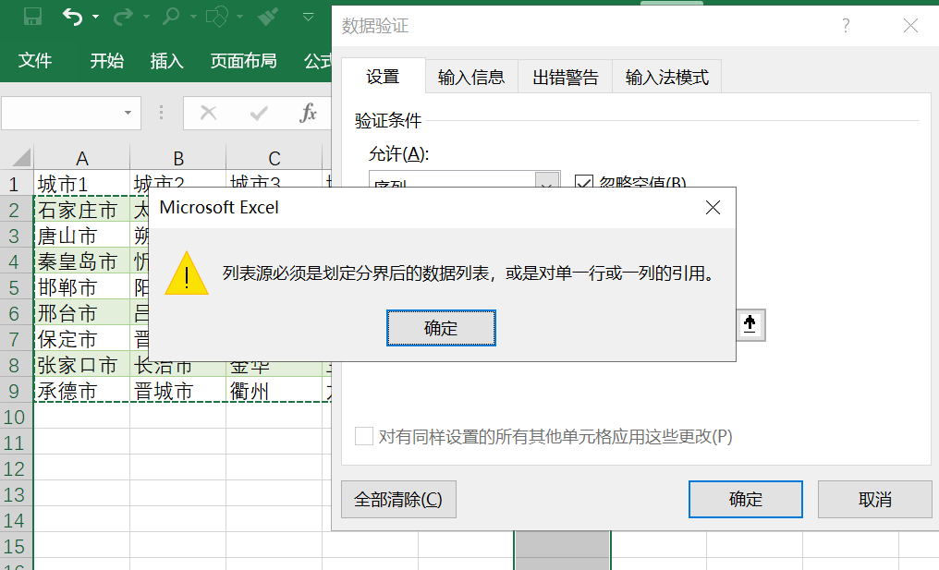Check the apply-to-all-cells option
The width and height of the screenshot is (939, 570).
coord(361,436)
